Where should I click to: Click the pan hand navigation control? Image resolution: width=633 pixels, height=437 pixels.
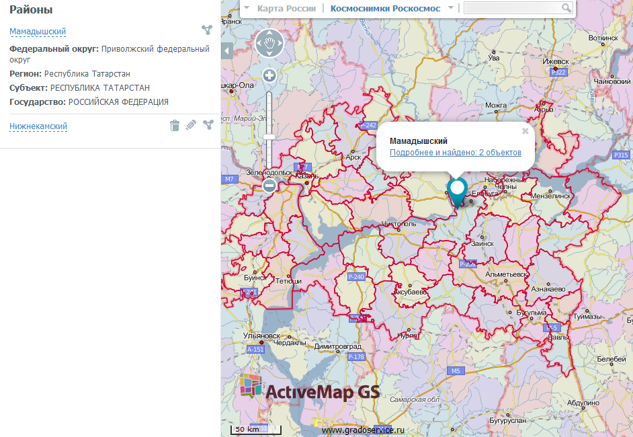270,43
